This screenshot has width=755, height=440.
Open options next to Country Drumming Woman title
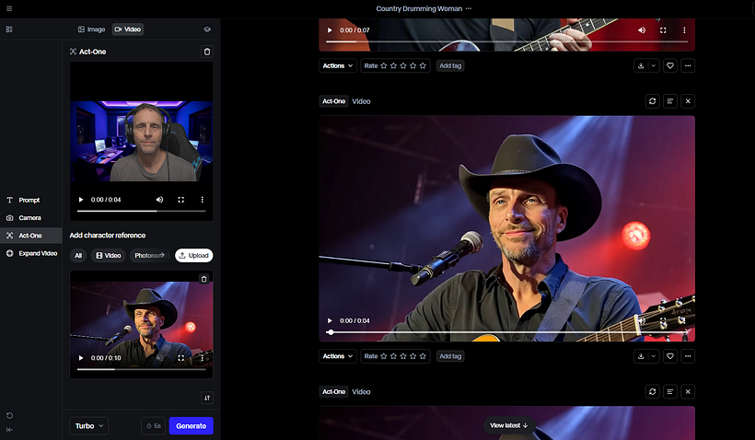[x=469, y=8]
